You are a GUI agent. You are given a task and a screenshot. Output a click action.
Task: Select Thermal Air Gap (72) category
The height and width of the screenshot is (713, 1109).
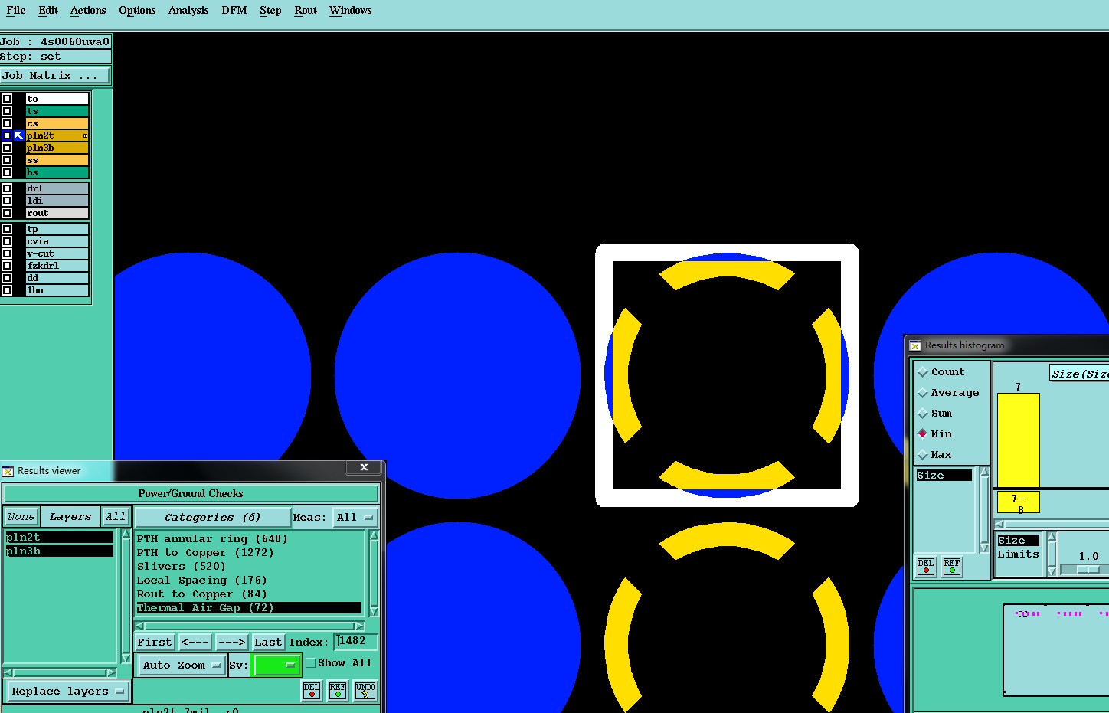(x=249, y=608)
